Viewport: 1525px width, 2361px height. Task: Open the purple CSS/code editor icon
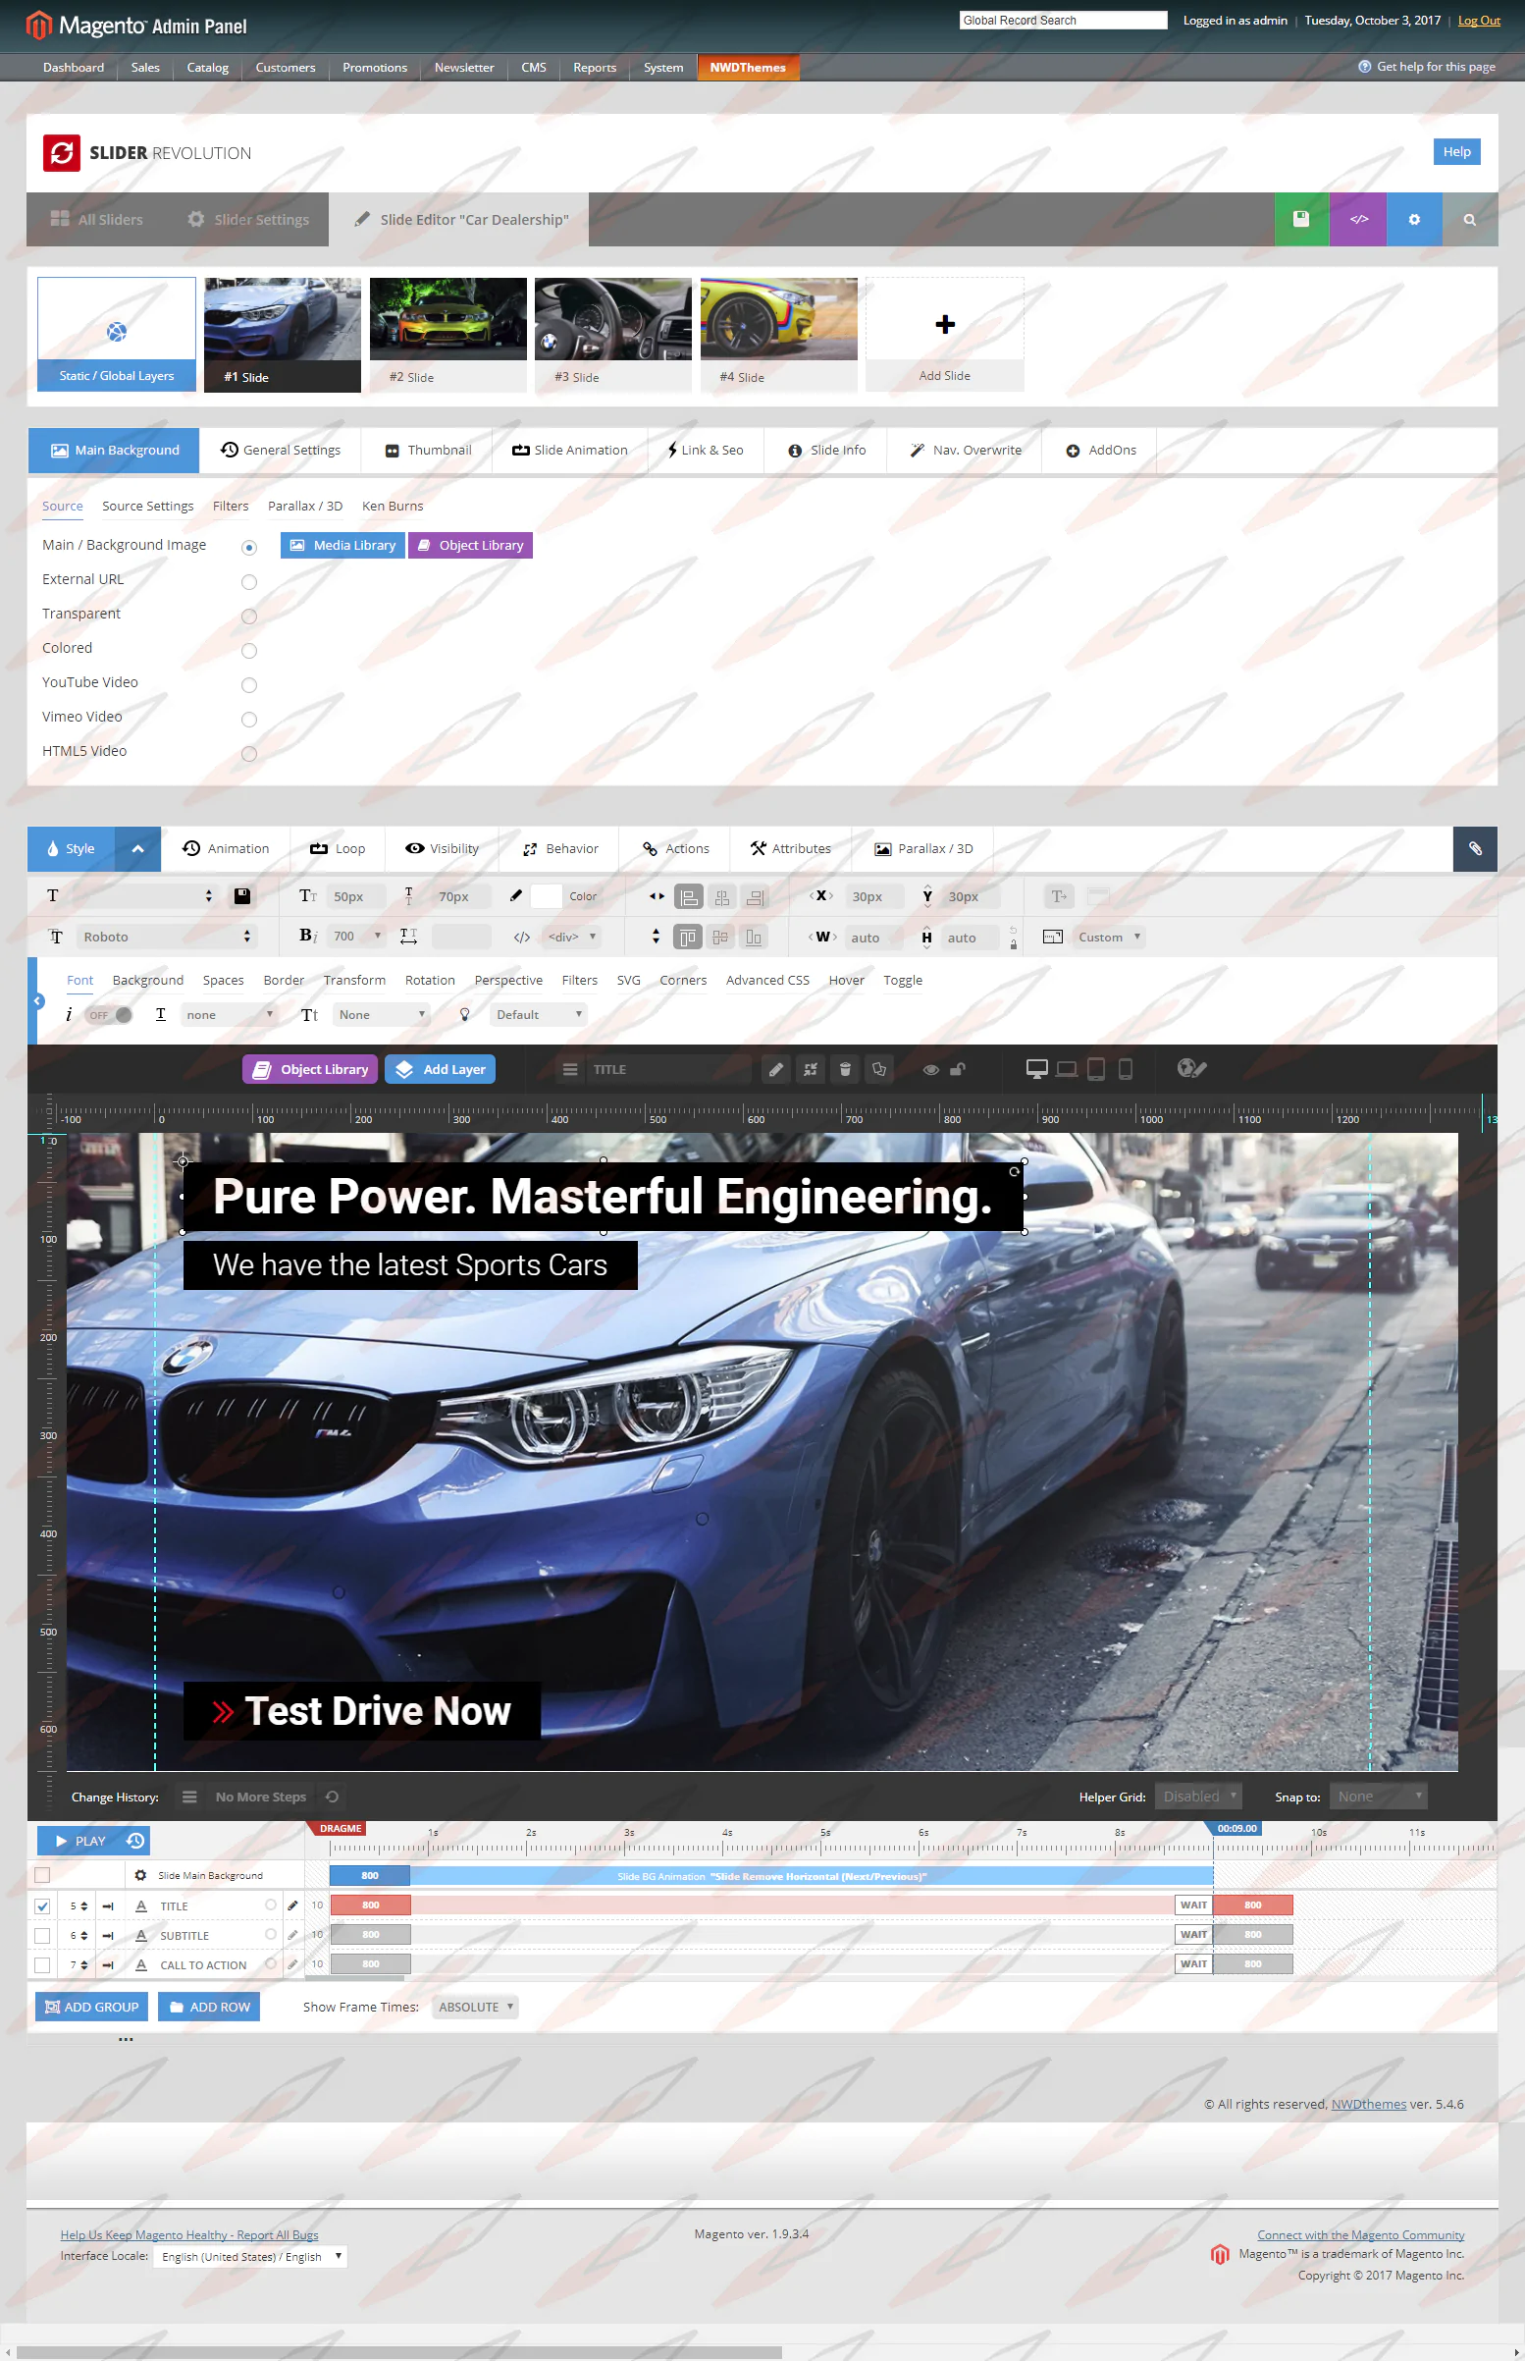[1358, 219]
